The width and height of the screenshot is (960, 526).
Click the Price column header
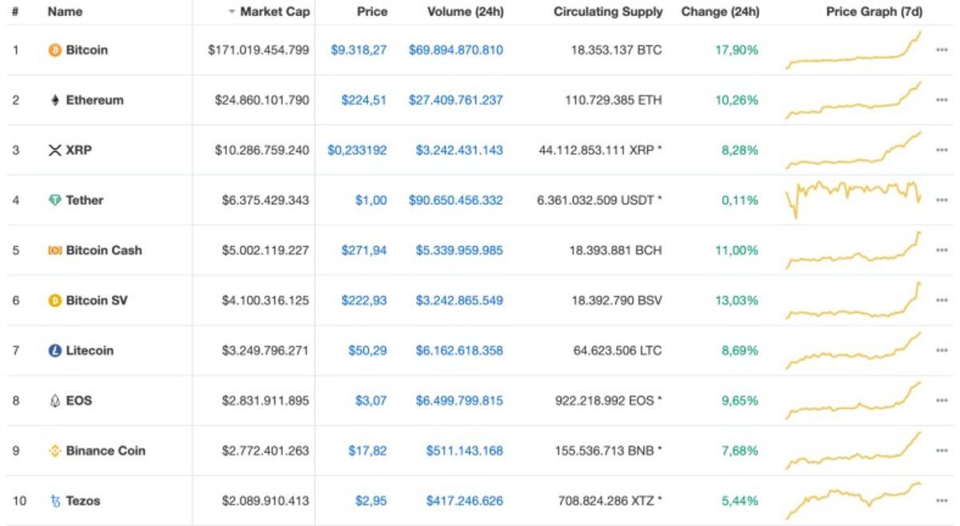(x=373, y=11)
